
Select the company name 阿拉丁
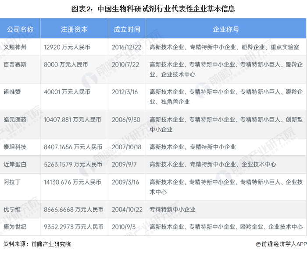(12, 182)
